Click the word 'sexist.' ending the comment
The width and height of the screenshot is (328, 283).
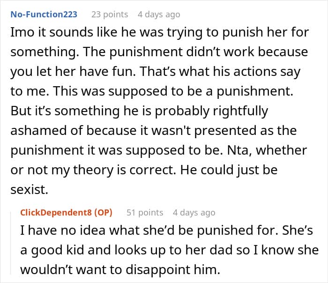29,189
